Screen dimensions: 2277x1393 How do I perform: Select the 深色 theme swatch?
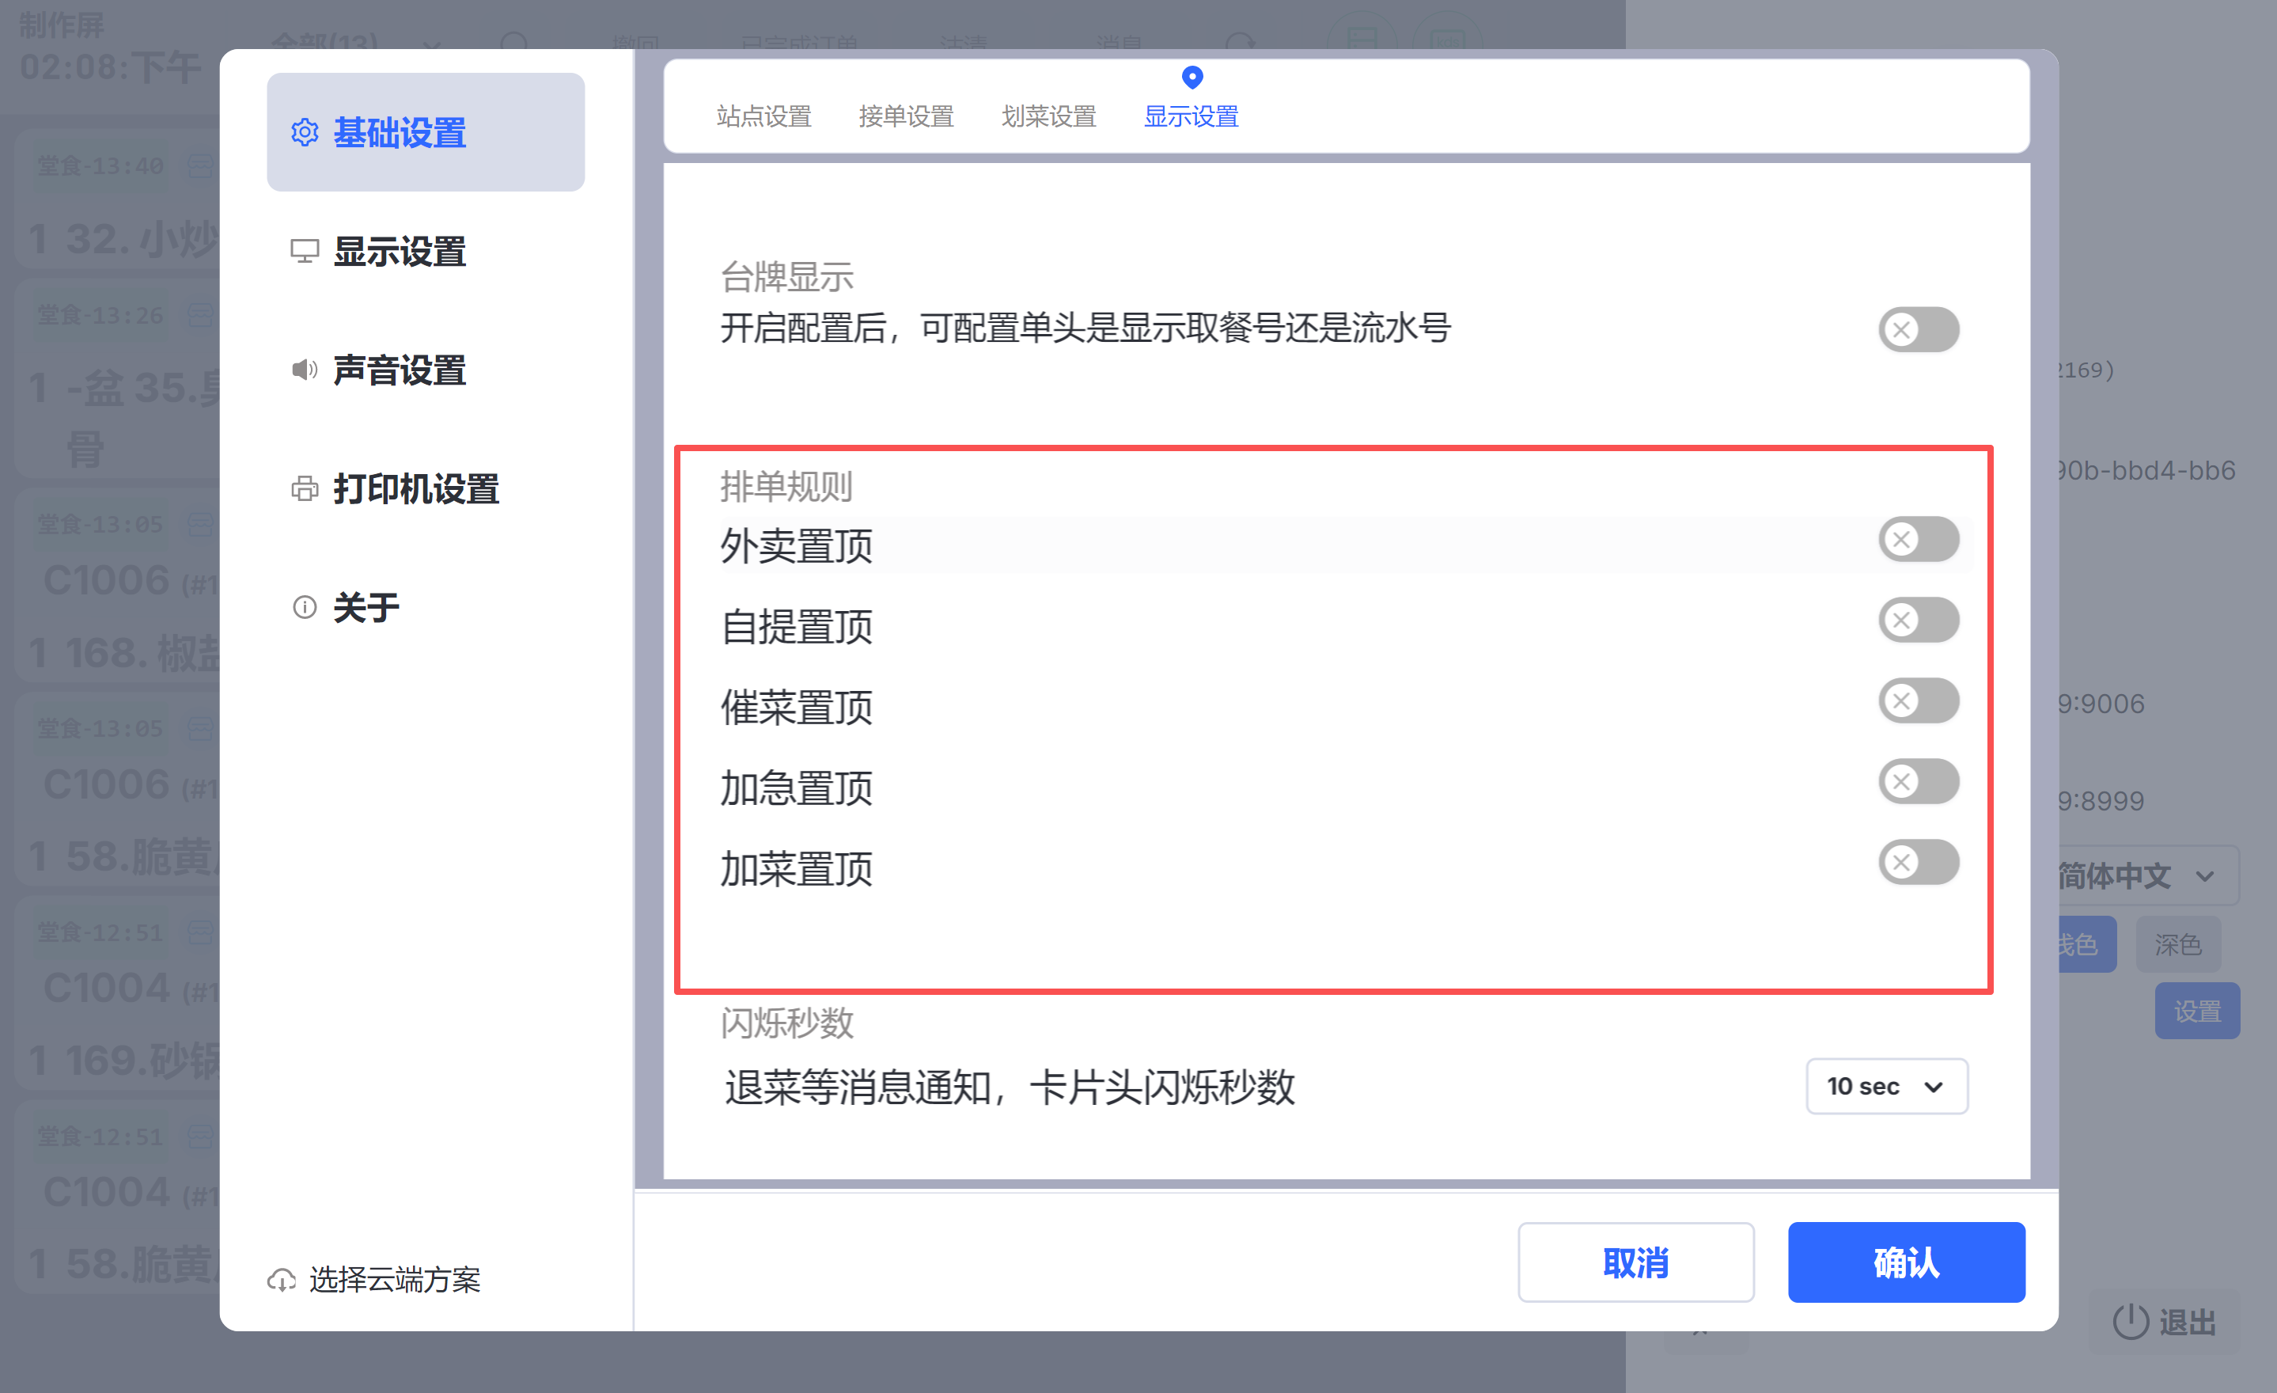click(x=2177, y=945)
